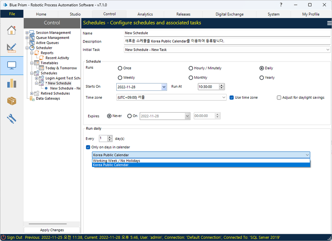This screenshot has width=332, height=241.
Task: Collapse the Scheduler node
Action: click(x=27, y=48)
